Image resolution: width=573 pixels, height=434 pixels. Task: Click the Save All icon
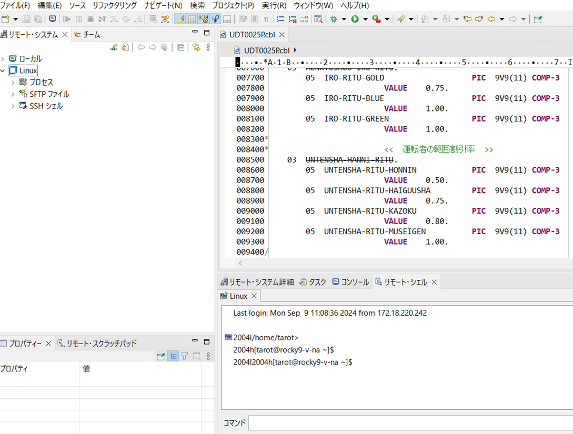point(38,19)
